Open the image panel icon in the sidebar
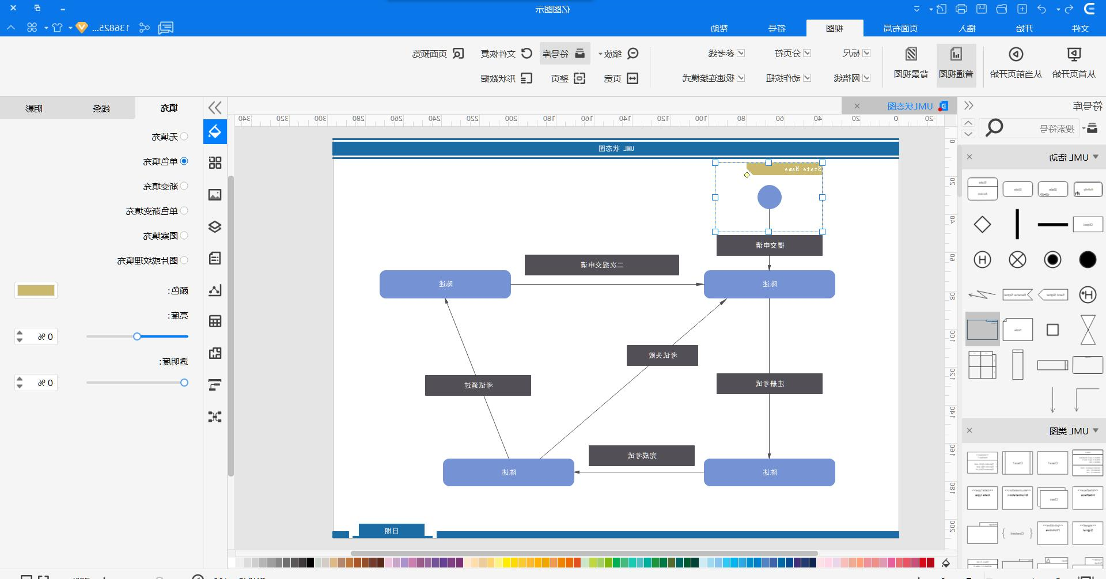Screen dimensions: 1106x579 215,195
